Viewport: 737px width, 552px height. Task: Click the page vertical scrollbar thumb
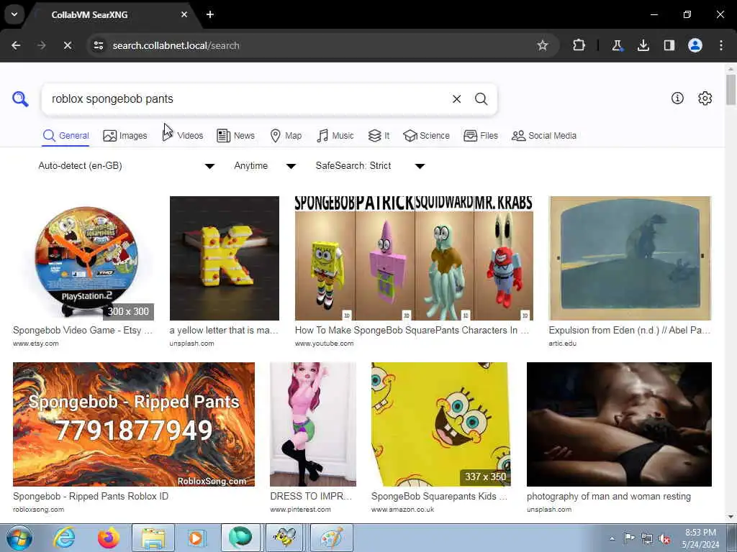pyautogui.click(x=731, y=89)
